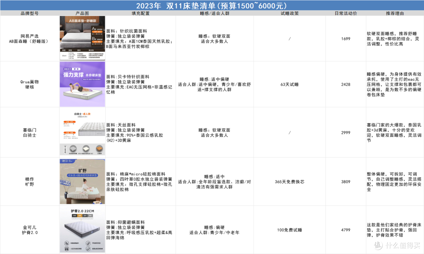Select the 产品图 column header

pyautogui.click(x=82, y=13)
